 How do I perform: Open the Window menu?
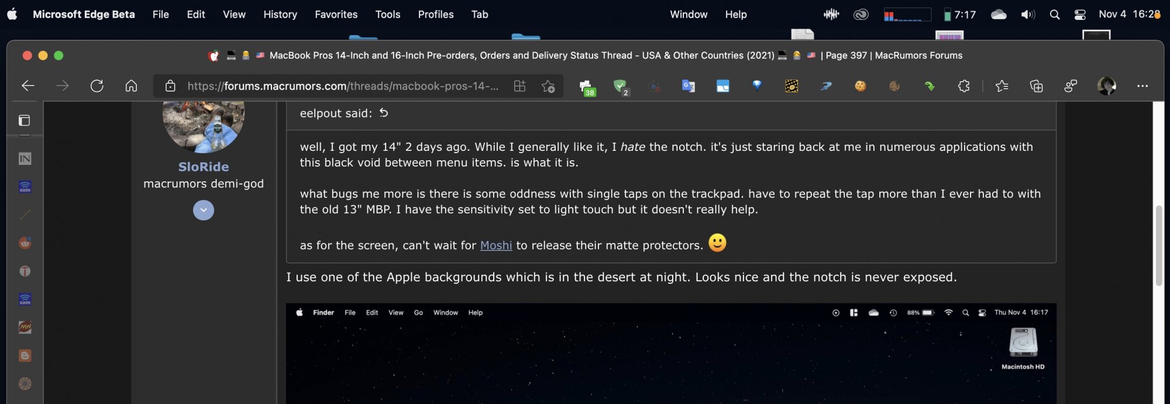(689, 15)
